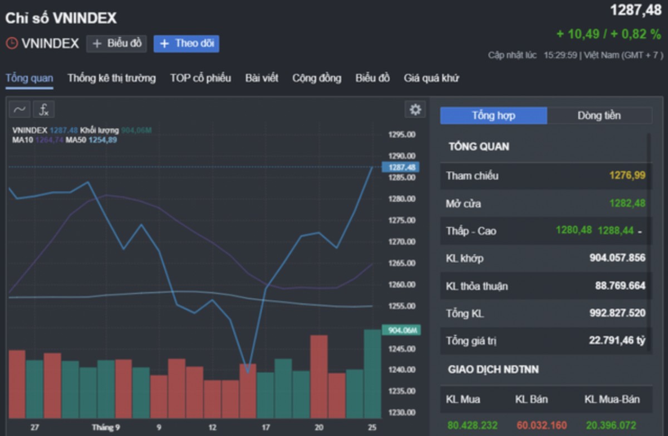This screenshot has height=436, width=668.
Task: View the Giá quá khứ tab
Action: (431, 78)
